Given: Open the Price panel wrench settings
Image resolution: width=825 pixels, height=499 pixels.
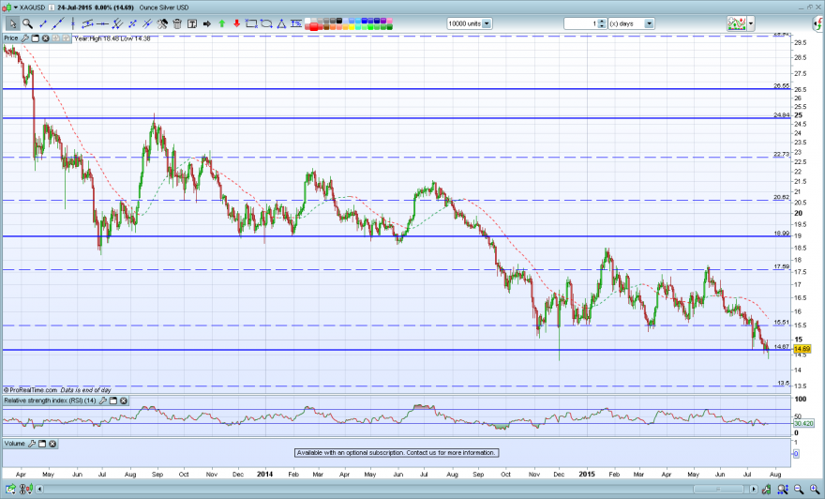Looking at the screenshot, I should click(24, 38).
